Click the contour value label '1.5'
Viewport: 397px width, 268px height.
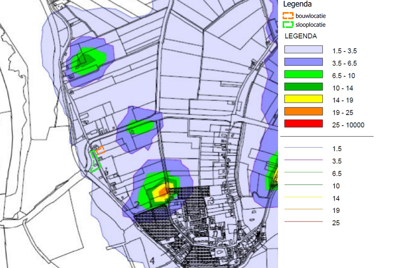(x=337, y=149)
